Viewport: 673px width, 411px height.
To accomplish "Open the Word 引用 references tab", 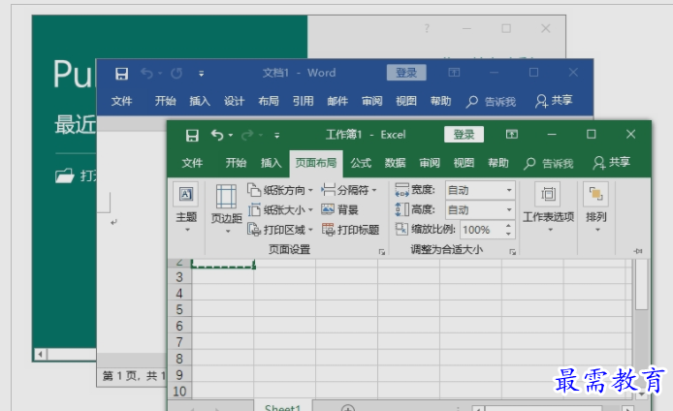I will tap(304, 101).
